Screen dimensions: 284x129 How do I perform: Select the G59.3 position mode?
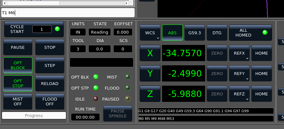coord(194,33)
